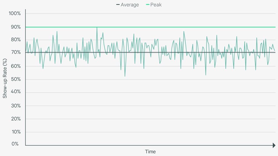Viewport: 278px width, 156px height.
Task: Click the 0% y-axis label
Action: pyautogui.click(x=15, y=144)
